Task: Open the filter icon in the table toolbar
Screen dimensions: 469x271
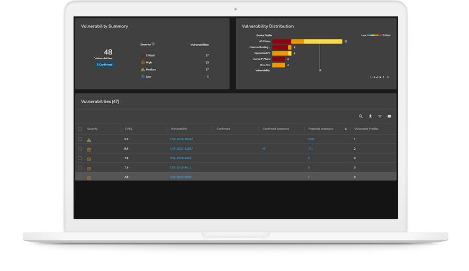Action: pyautogui.click(x=380, y=116)
